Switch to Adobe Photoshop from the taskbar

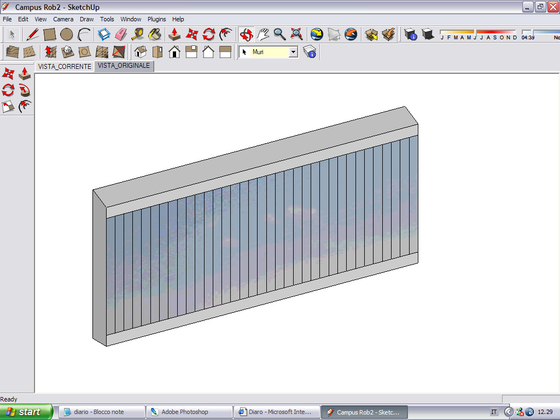tap(189, 412)
